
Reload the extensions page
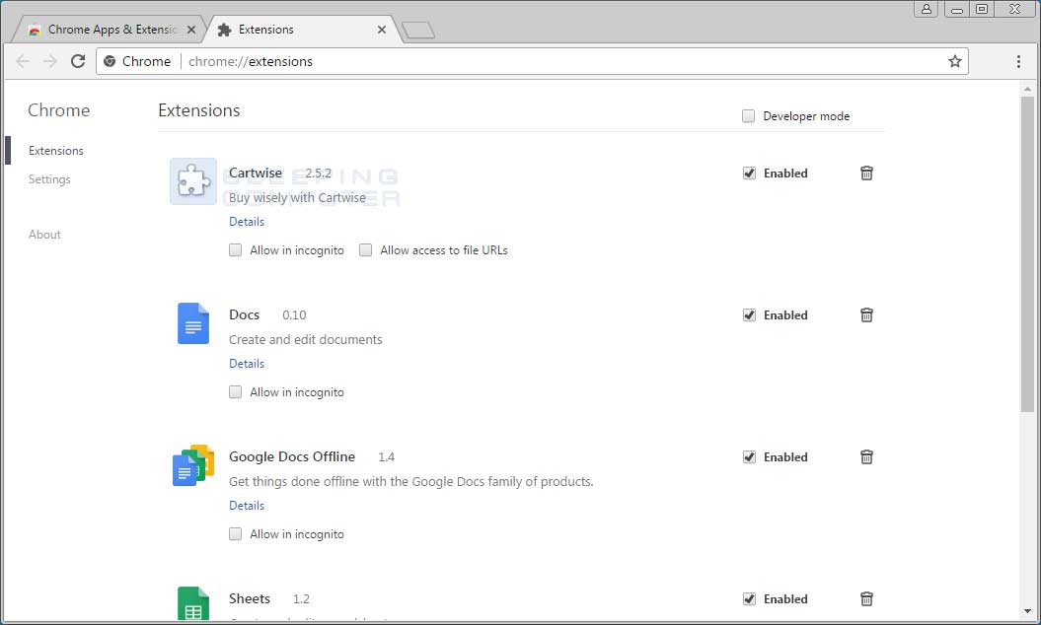78,61
